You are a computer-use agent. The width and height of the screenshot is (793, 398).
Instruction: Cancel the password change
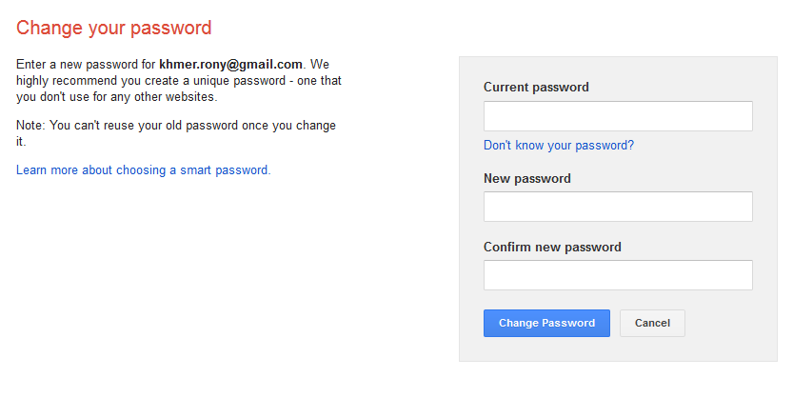(x=652, y=323)
